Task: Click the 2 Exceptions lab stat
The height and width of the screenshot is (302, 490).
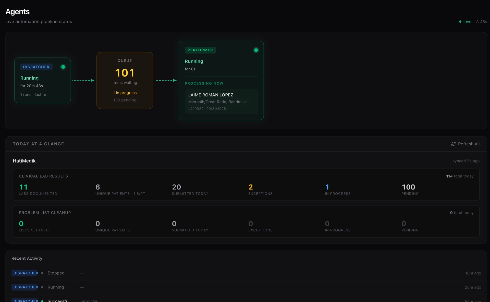Action: point(260,190)
